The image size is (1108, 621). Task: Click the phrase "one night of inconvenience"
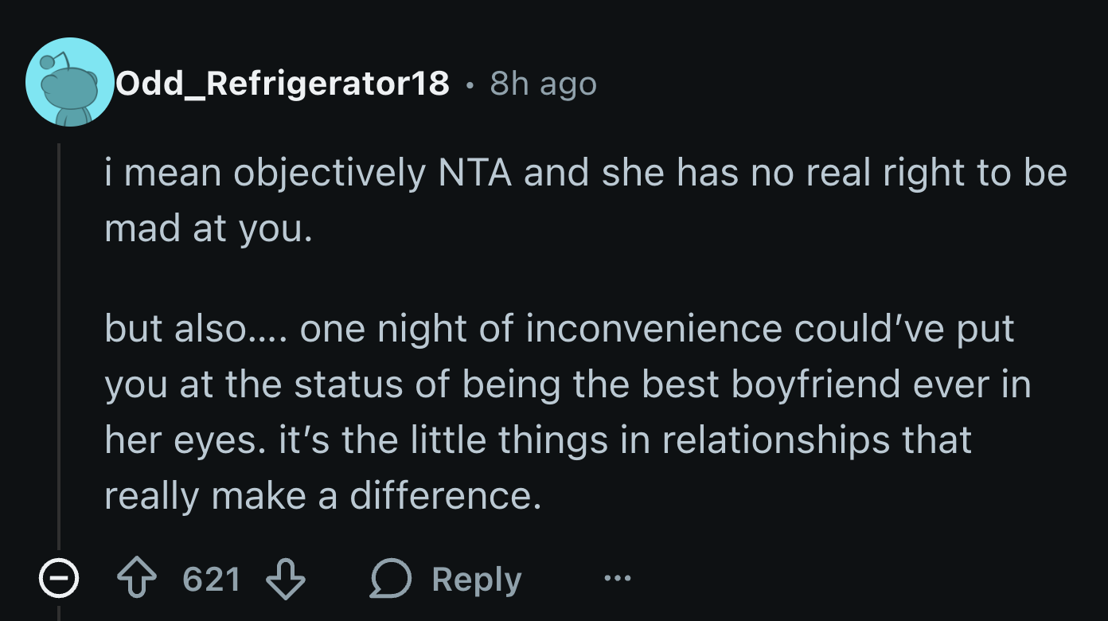541,330
